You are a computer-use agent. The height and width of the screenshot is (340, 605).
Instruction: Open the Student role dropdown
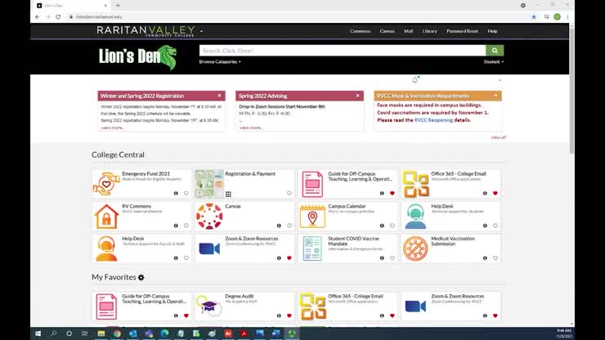pos(493,62)
